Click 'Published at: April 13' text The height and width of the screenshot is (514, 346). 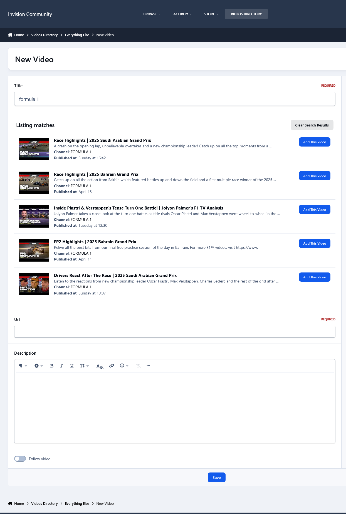(73, 192)
